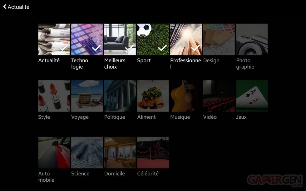Select the Aliment food dish tile
Viewport: 306px width, 191px height.
(x=153, y=96)
